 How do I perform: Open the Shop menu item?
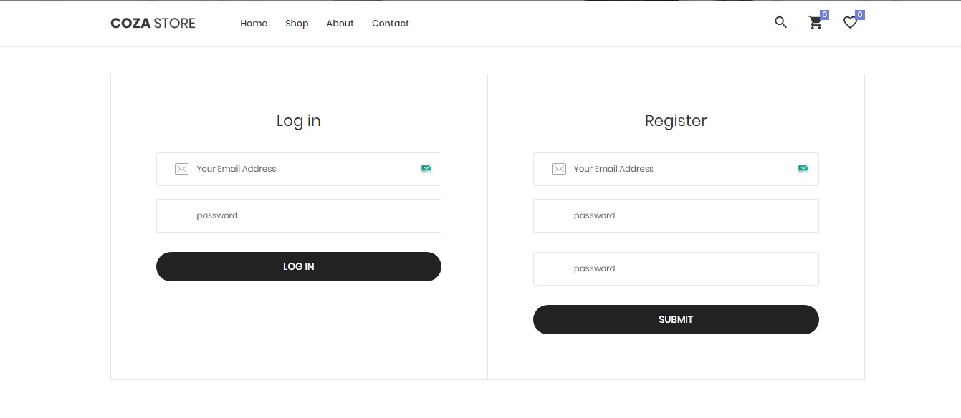pos(297,23)
